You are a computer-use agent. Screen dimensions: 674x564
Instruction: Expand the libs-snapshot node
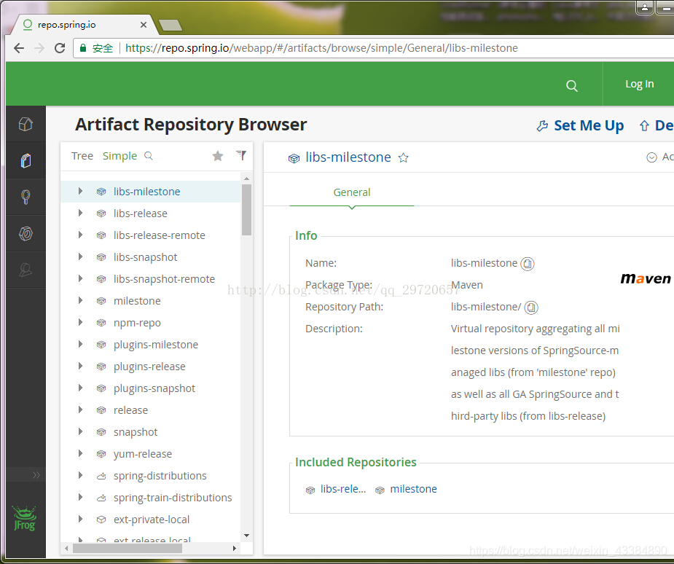(x=80, y=257)
